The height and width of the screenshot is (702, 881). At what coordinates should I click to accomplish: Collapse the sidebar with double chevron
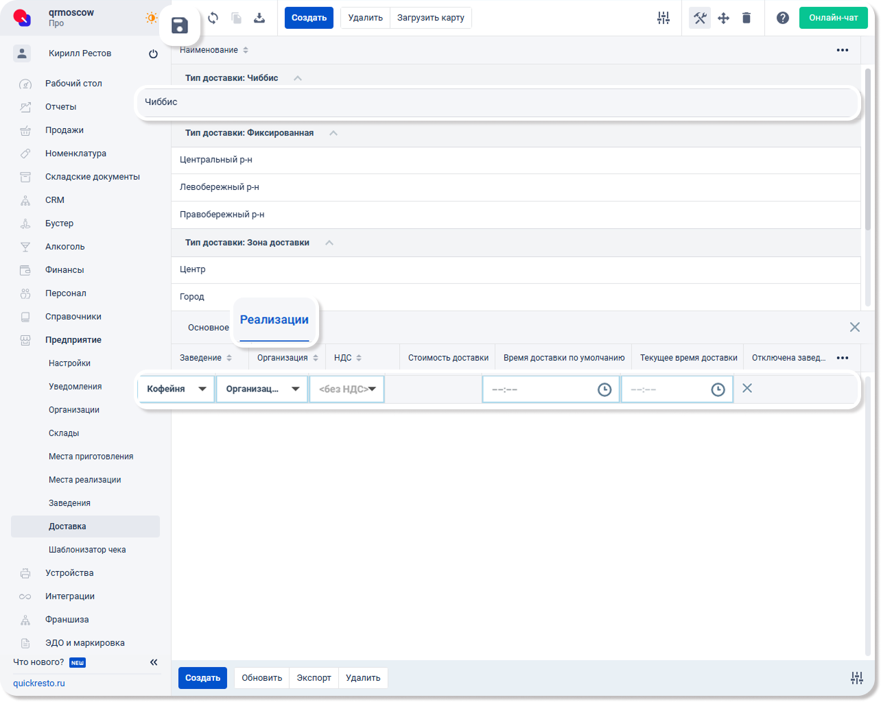154,662
